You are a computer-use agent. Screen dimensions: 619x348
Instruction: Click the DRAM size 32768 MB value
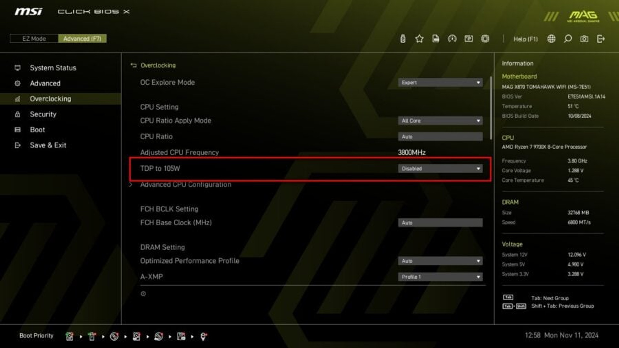578,213
